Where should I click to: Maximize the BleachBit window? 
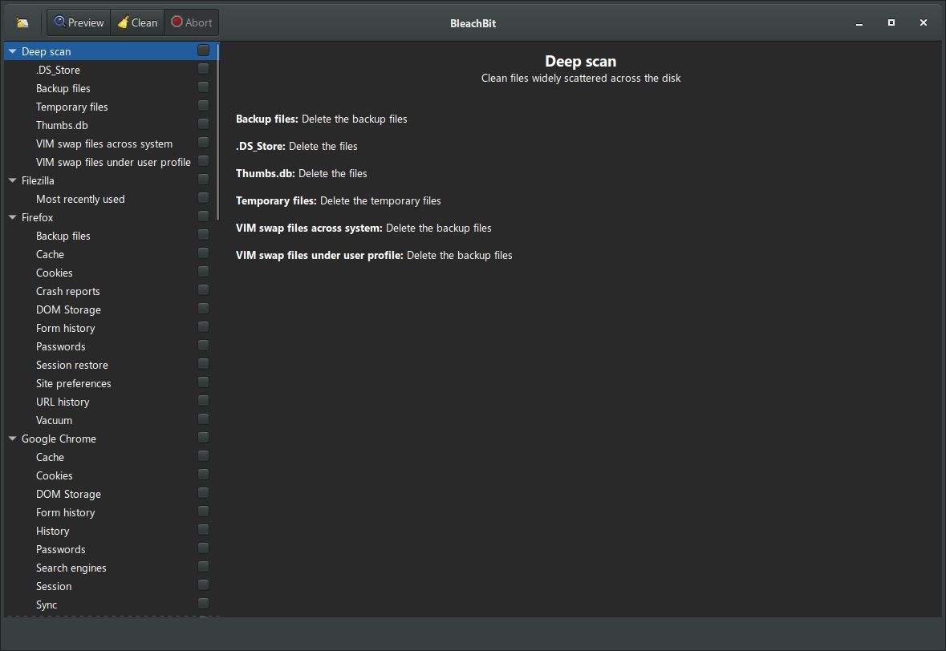click(891, 22)
